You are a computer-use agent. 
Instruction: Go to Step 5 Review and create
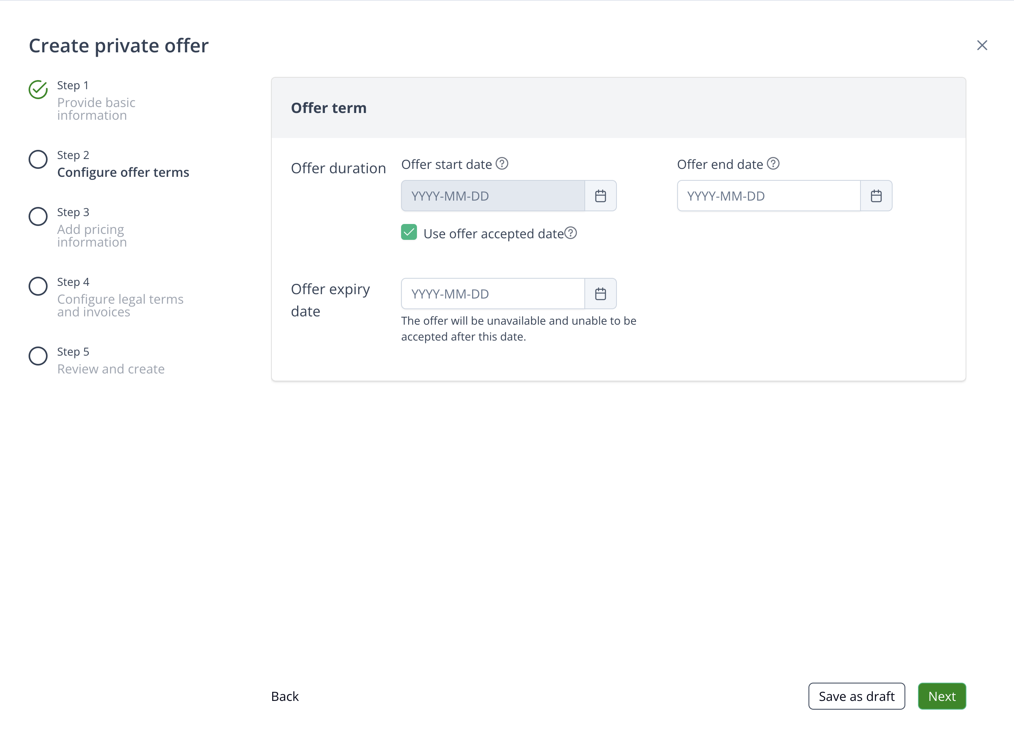pos(110,369)
